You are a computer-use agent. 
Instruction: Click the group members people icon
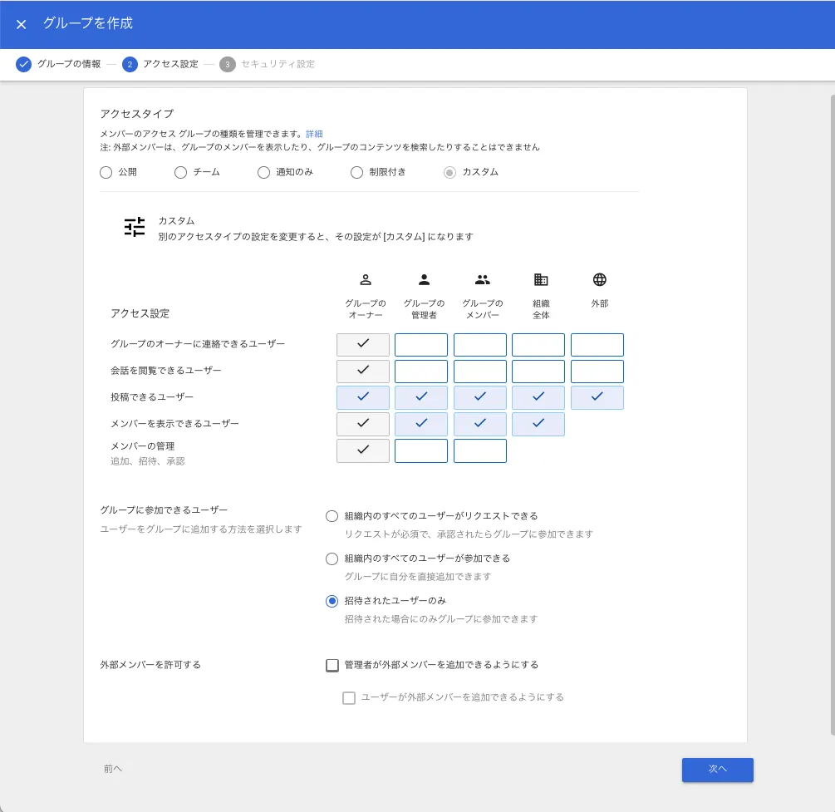pyautogui.click(x=483, y=280)
